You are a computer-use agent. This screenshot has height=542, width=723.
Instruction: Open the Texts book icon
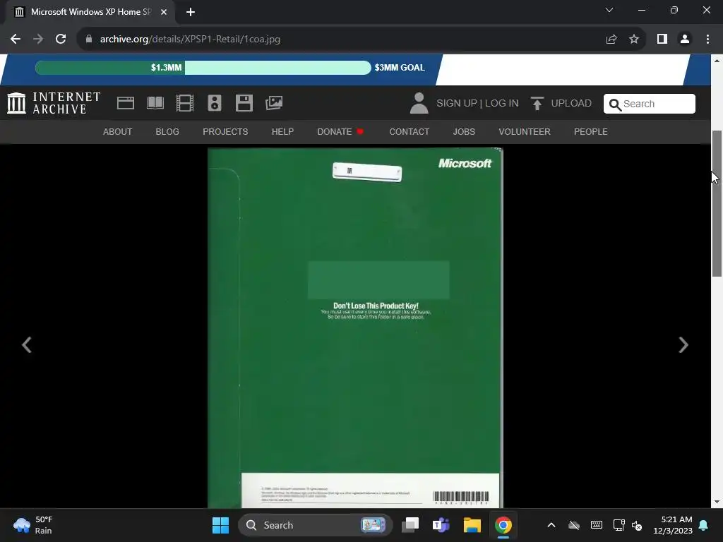(x=155, y=103)
